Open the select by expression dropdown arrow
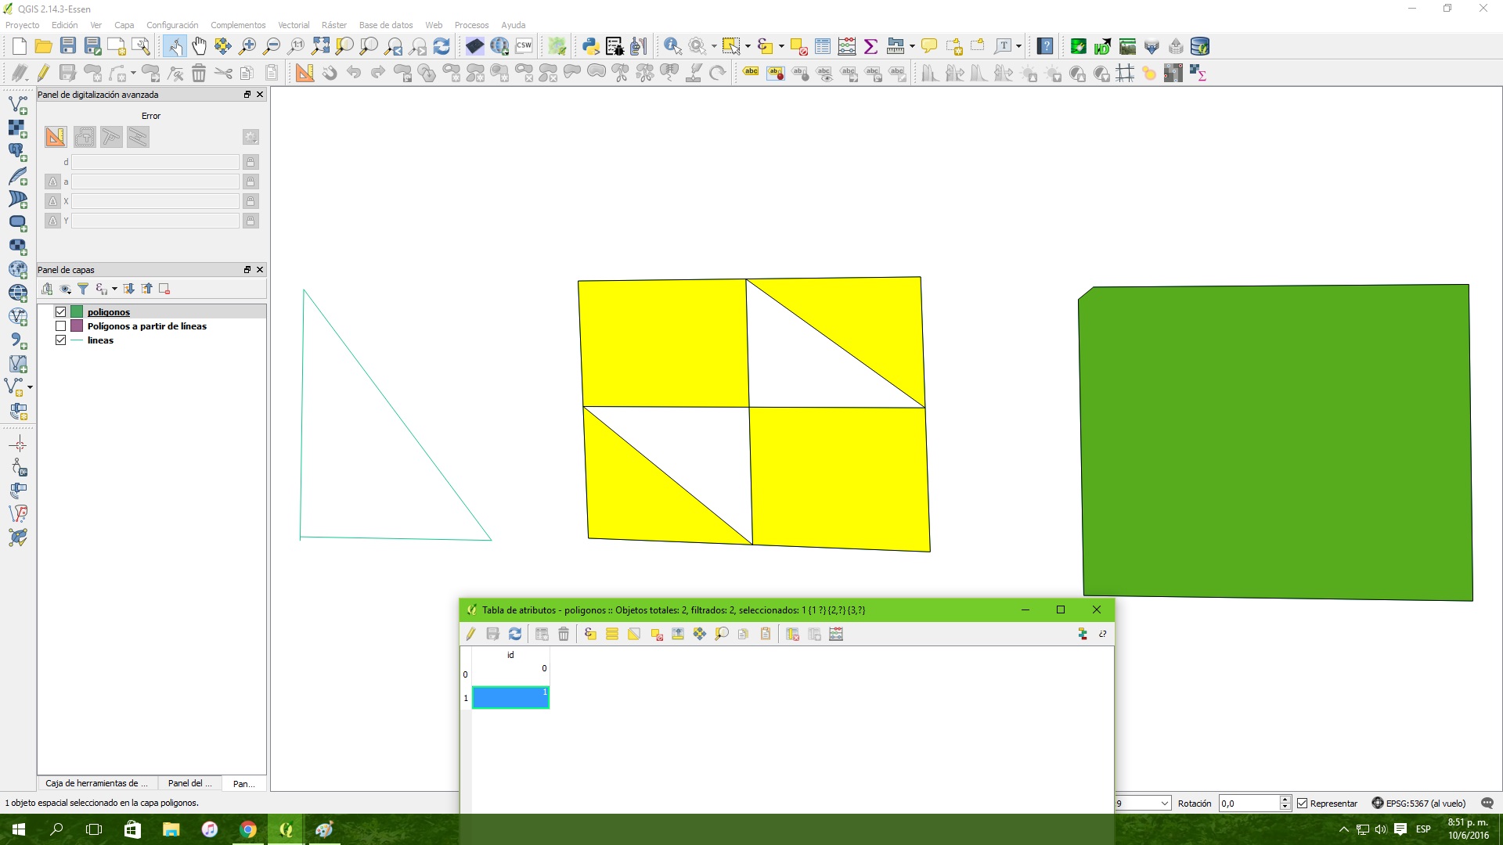 tap(781, 46)
